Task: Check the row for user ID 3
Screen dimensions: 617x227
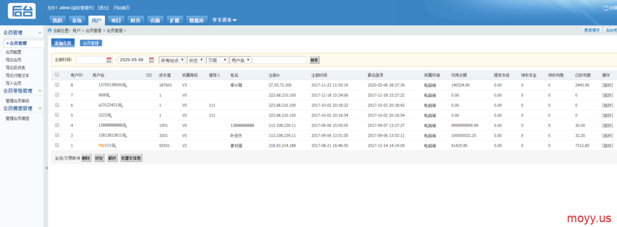Action: pos(57,135)
